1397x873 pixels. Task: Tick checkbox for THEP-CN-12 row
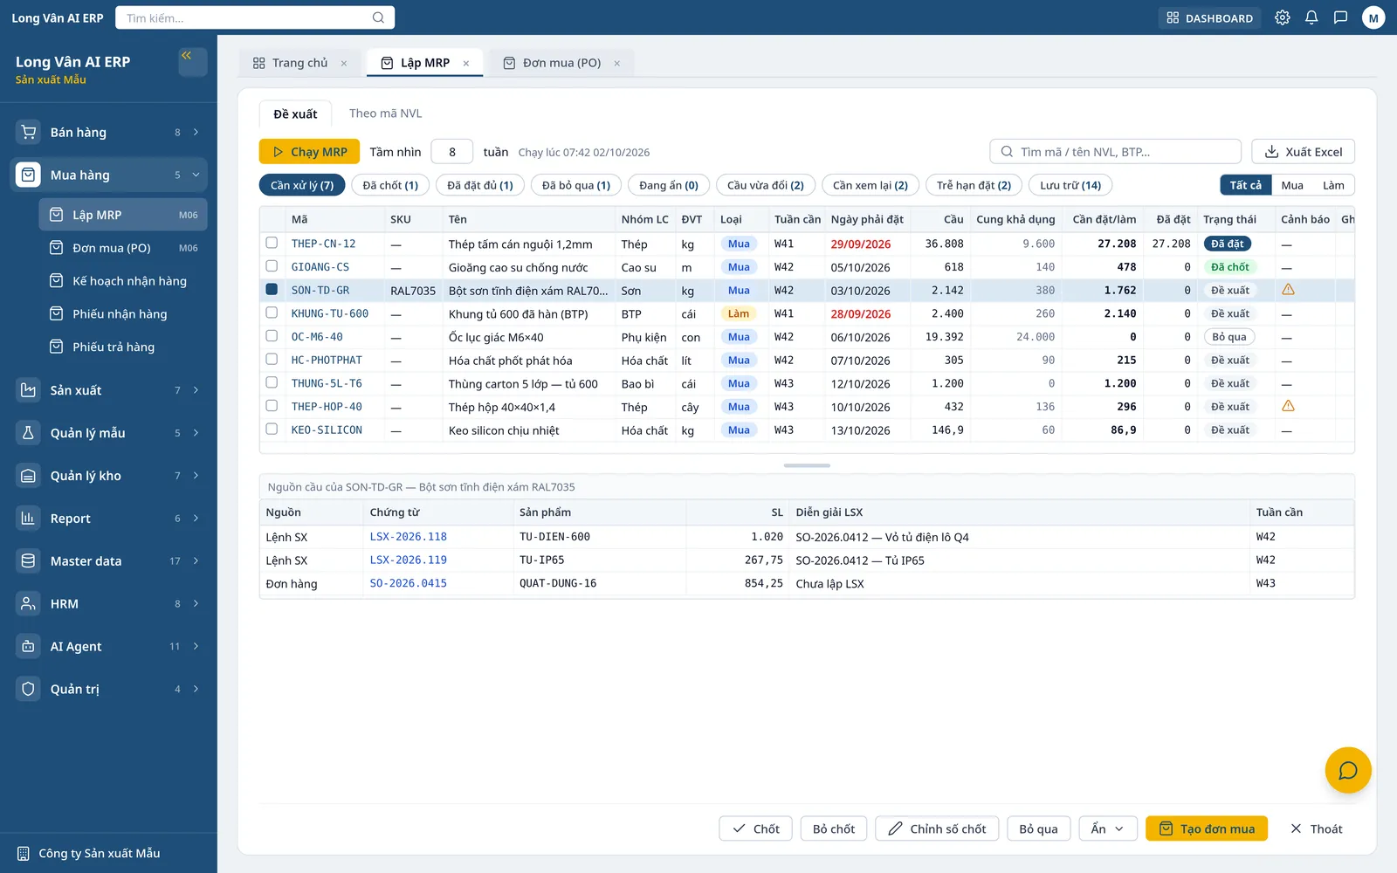272,243
